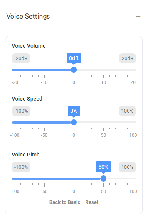Click the 0dB volume value tooltip

click(74, 58)
